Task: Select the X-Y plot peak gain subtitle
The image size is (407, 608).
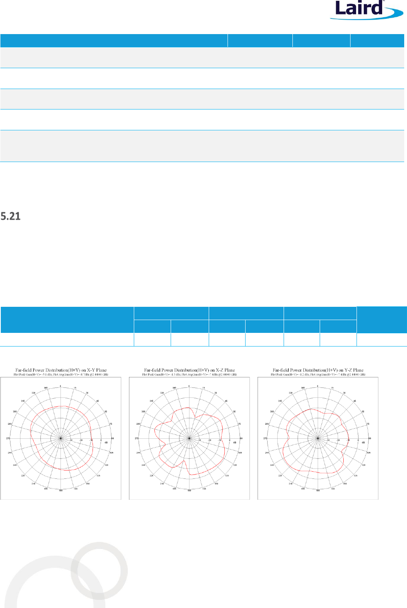Action: [61, 375]
